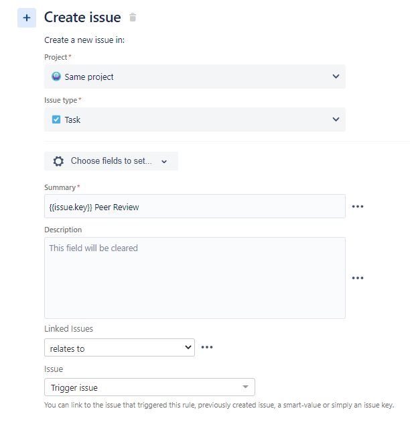Open the more options ellipsis beside Description
Image resolution: width=410 pixels, height=425 pixels.
point(358,278)
